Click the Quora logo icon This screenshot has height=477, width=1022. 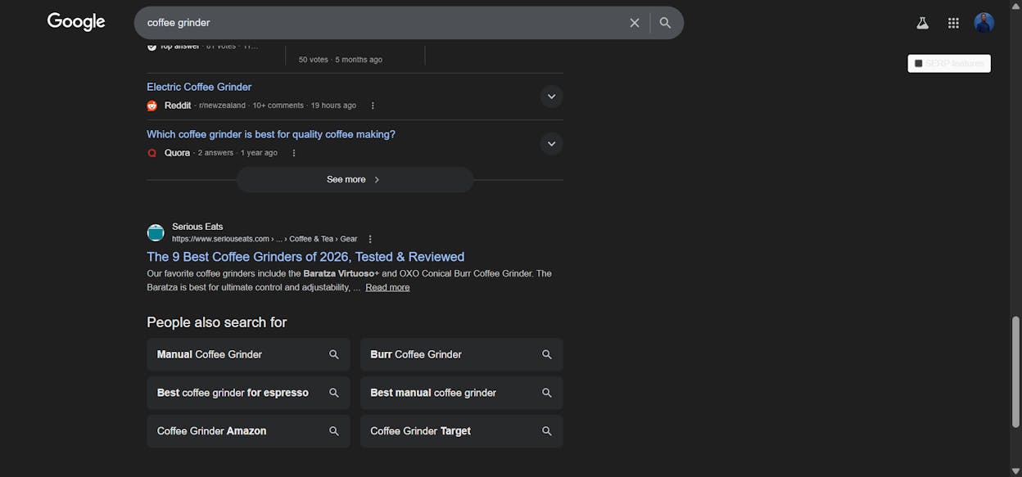(151, 153)
